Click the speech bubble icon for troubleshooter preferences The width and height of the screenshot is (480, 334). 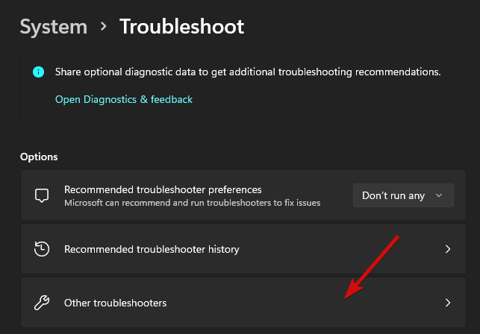[x=42, y=195]
